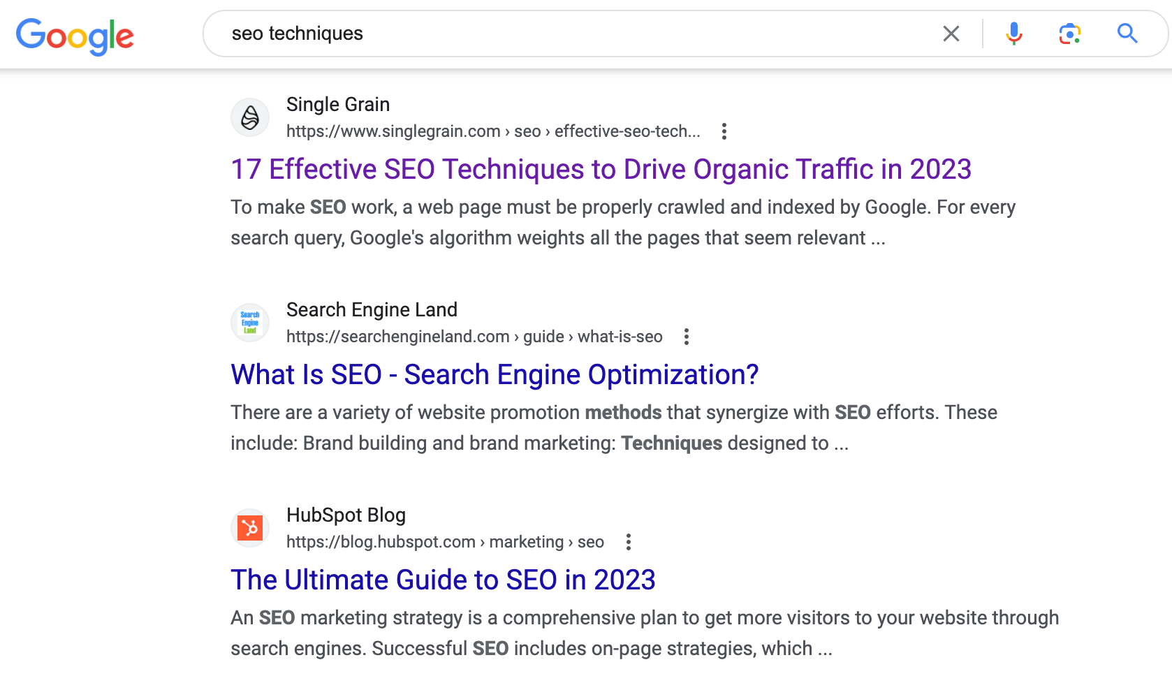Open 17 Effective SEO Techniques link
The image size is (1172, 690).
601,170
